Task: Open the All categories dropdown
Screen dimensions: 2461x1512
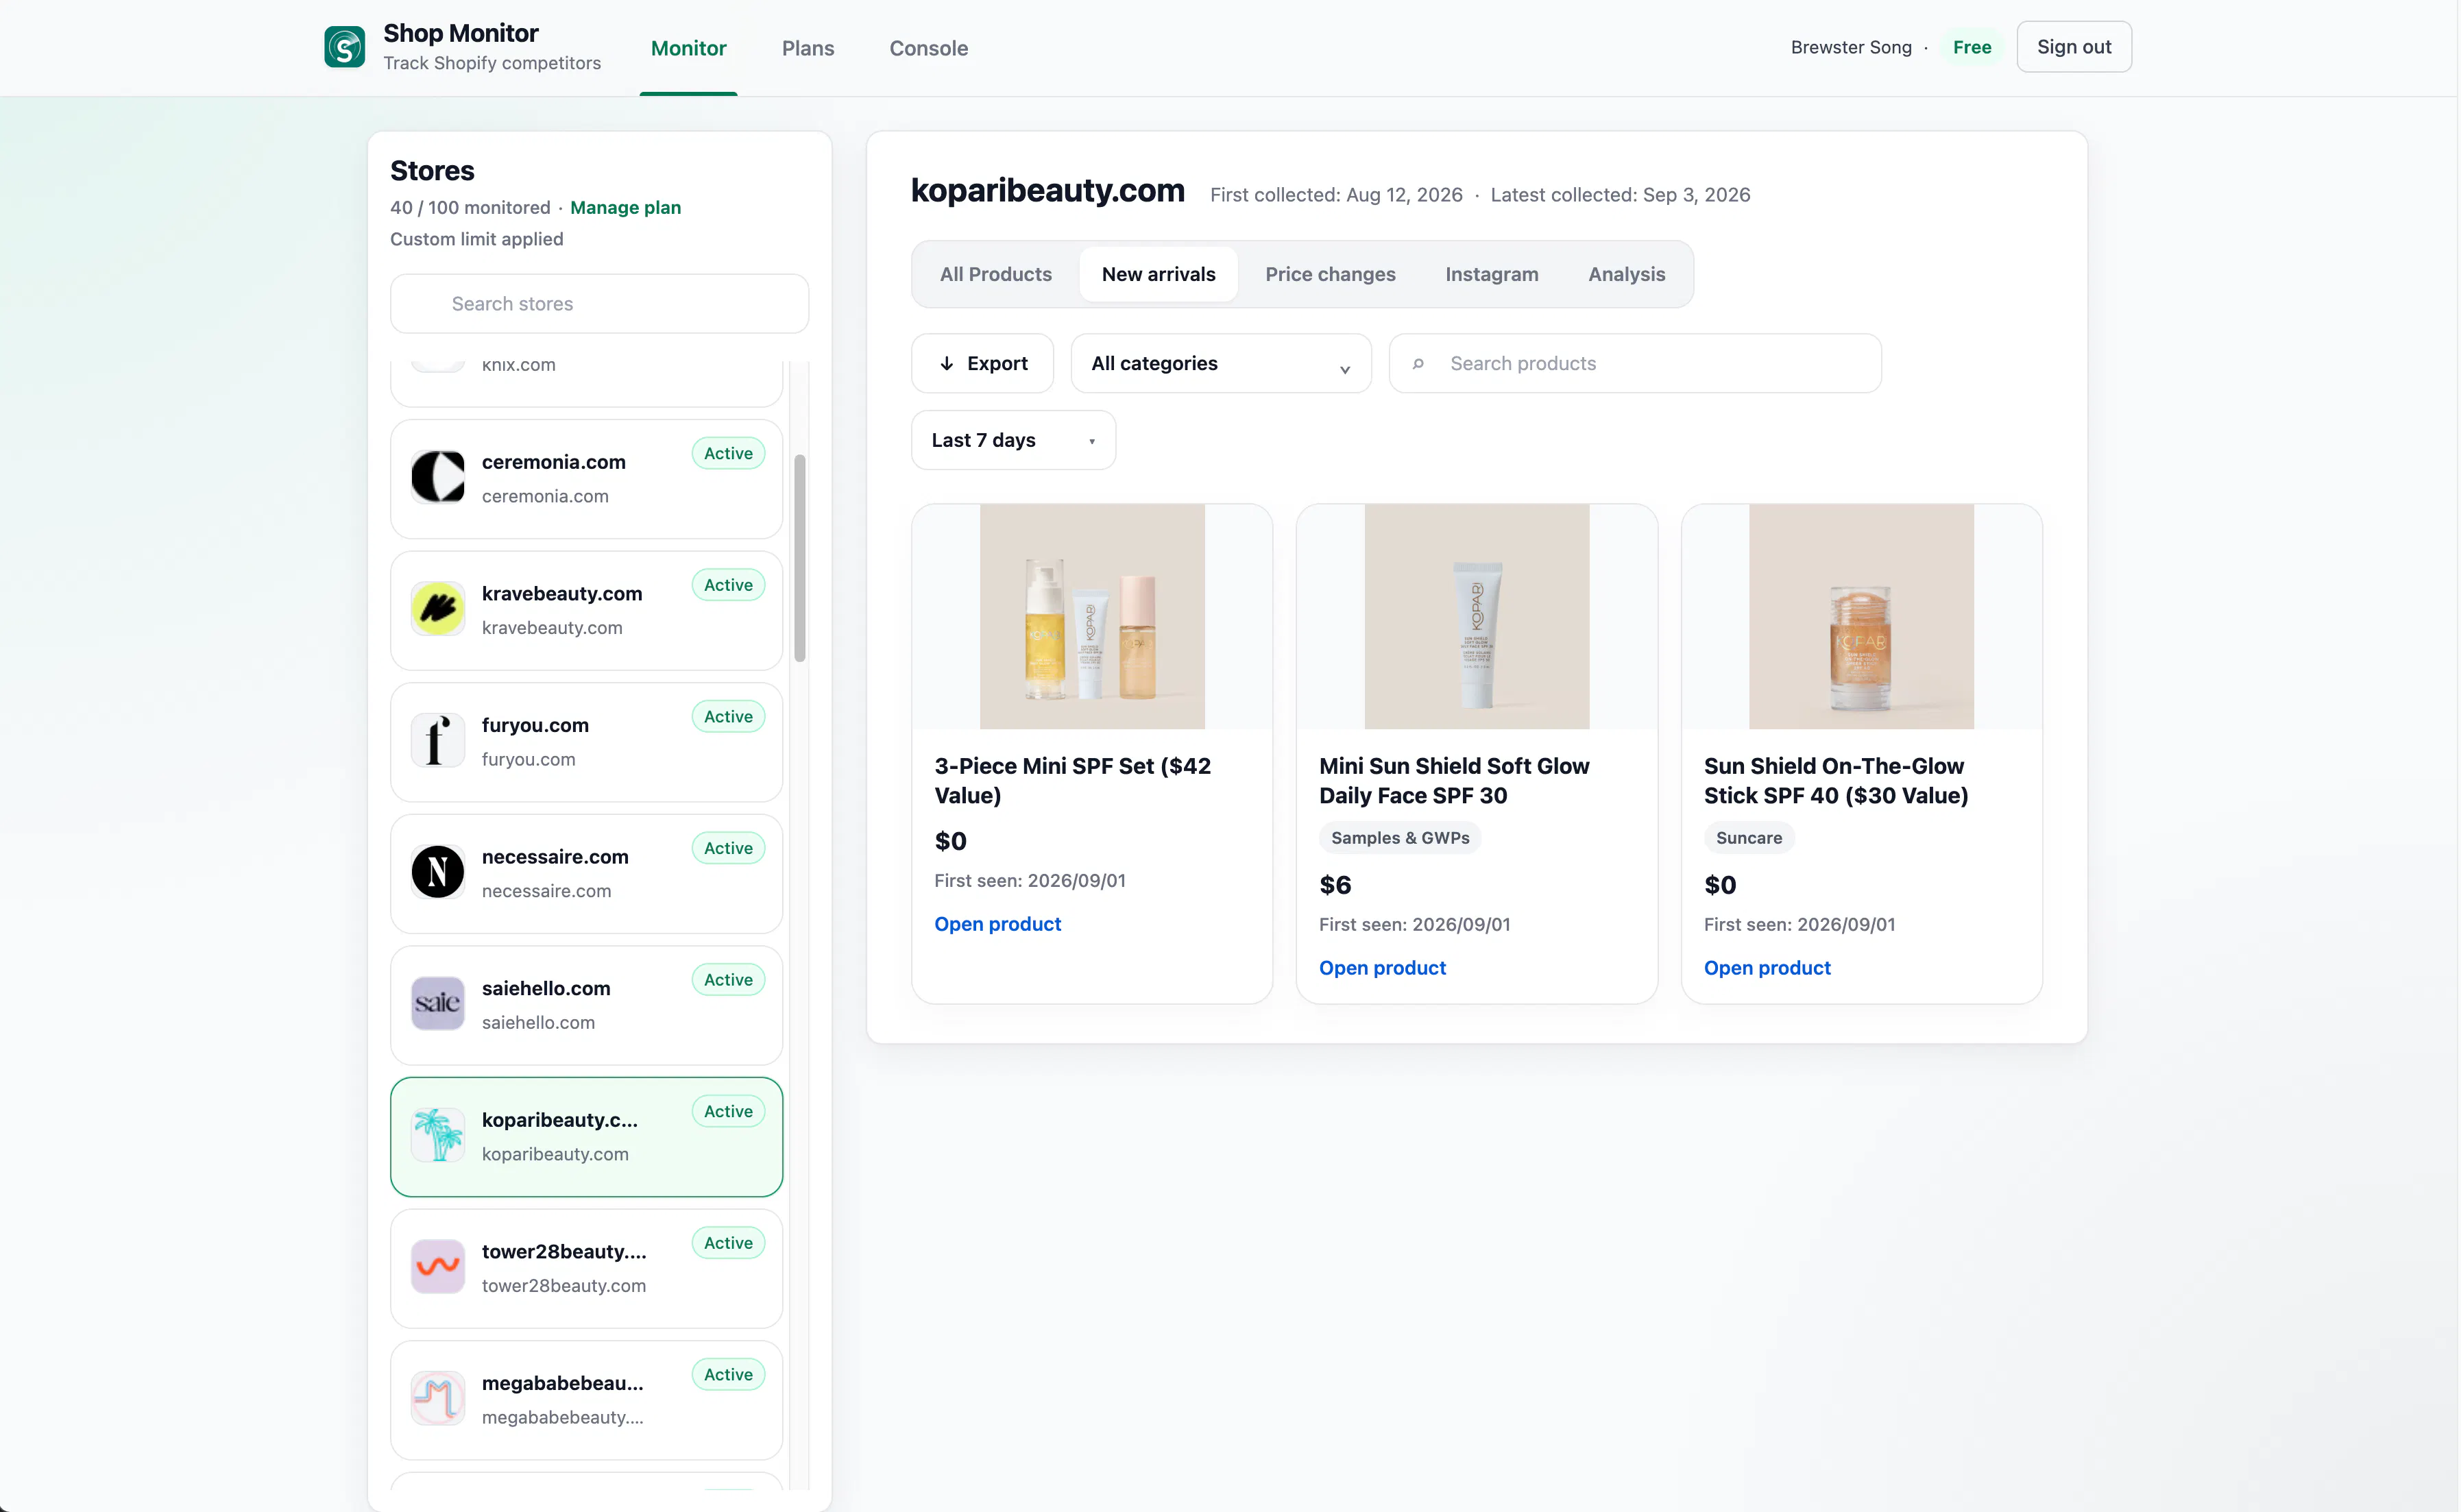Action: [x=1220, y=363]
